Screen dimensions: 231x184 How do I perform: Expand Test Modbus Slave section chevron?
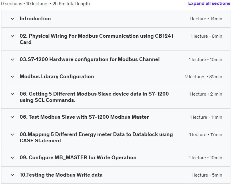(12, 117)
